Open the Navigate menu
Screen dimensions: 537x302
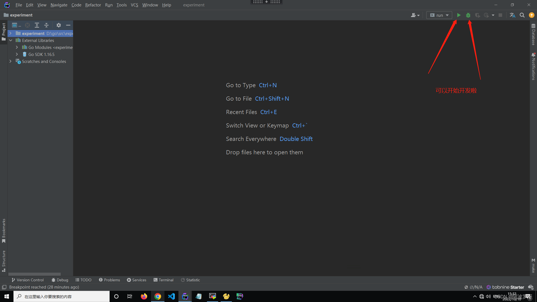(x=59, y=5)
